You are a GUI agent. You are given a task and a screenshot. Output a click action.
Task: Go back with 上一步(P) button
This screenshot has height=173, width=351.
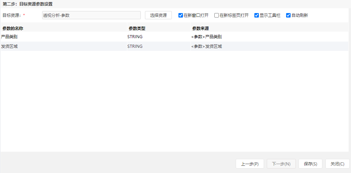(x=250, y=164)
